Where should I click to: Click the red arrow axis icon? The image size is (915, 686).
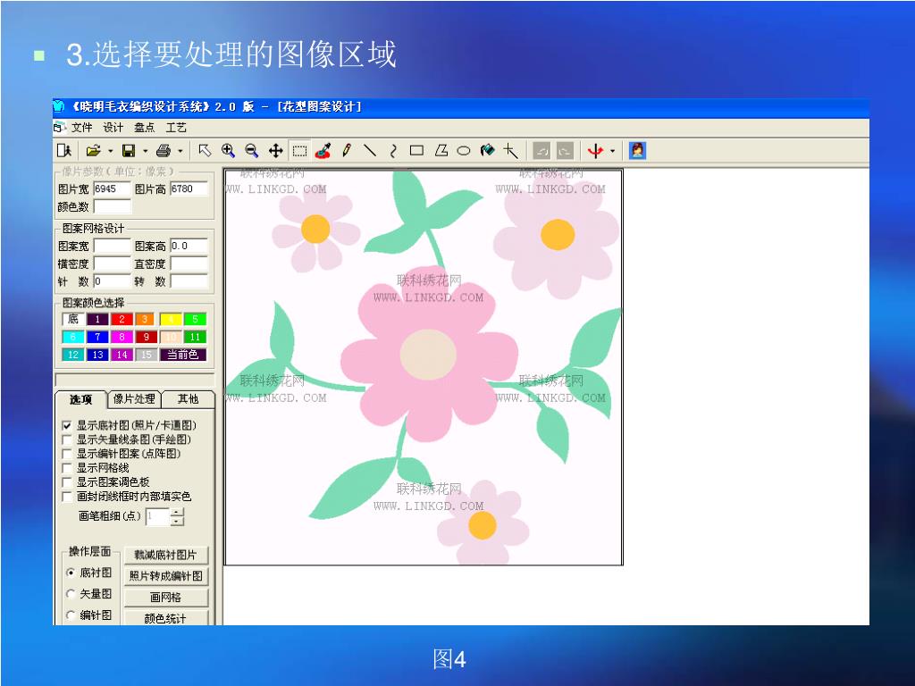[595, 151]
